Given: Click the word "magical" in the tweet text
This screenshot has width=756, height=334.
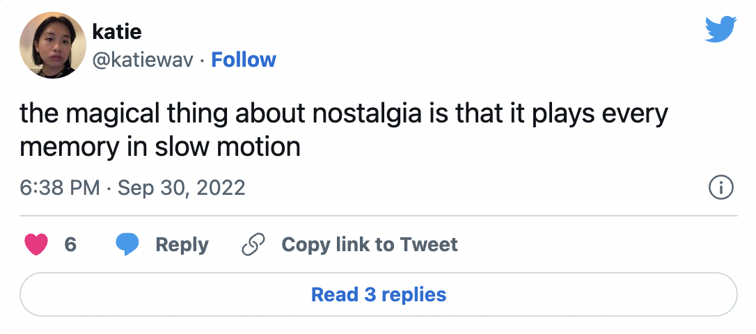Looking at the screenshot, I should coord(111,115).
